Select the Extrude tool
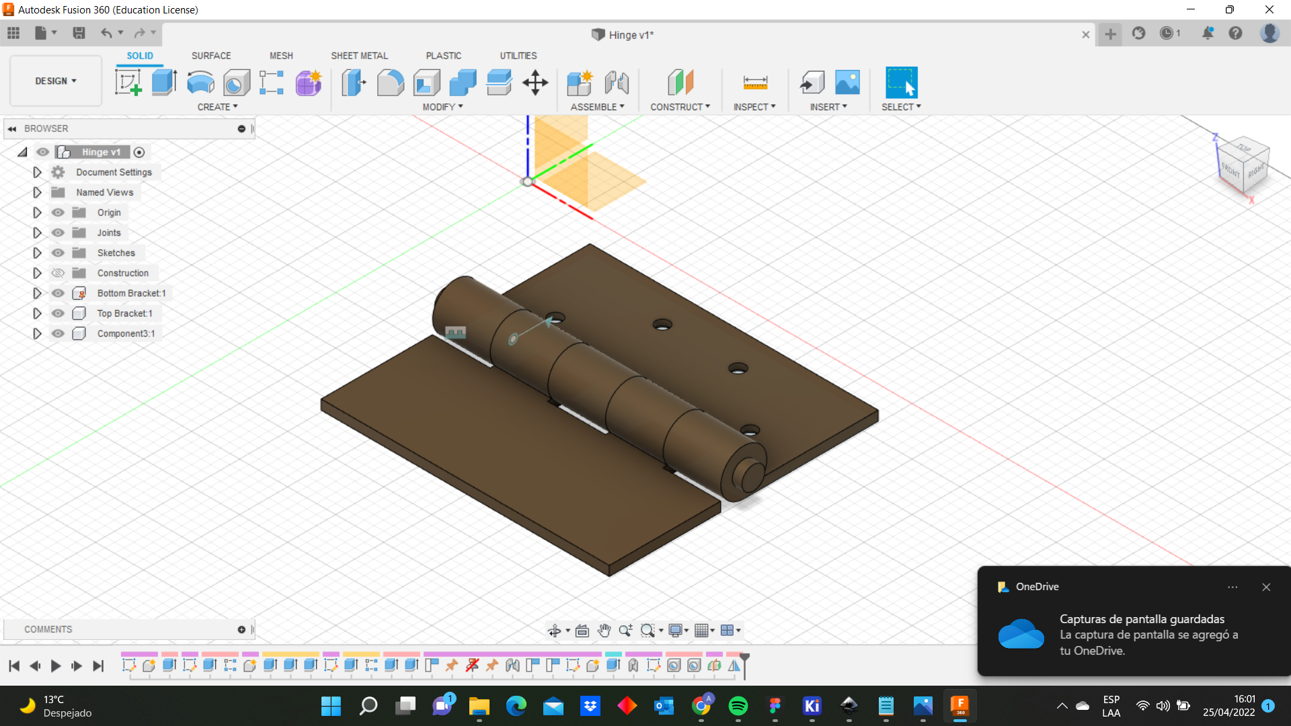The height and width of the screenshot is (726, 1291). click(164, 83)
